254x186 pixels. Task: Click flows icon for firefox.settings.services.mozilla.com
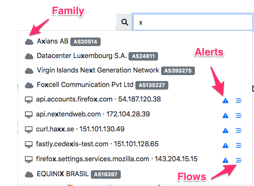[x=239, y=160]
